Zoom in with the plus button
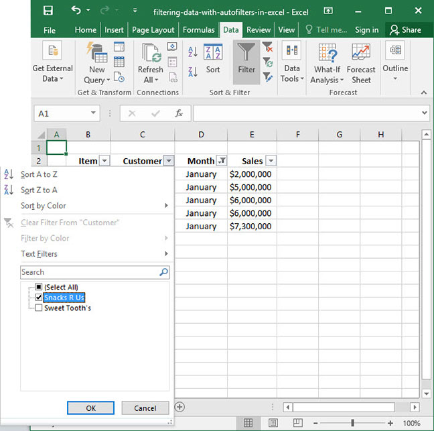This screenshot has width=434, height=431. [x=390, y=423]
